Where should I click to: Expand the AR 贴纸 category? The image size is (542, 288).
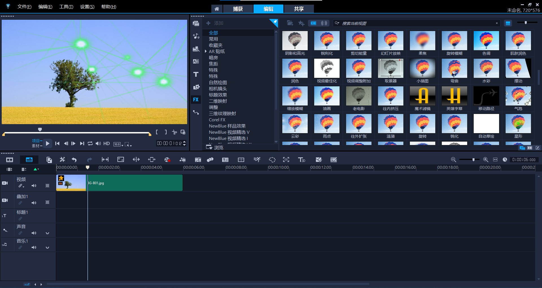(206, 51)
